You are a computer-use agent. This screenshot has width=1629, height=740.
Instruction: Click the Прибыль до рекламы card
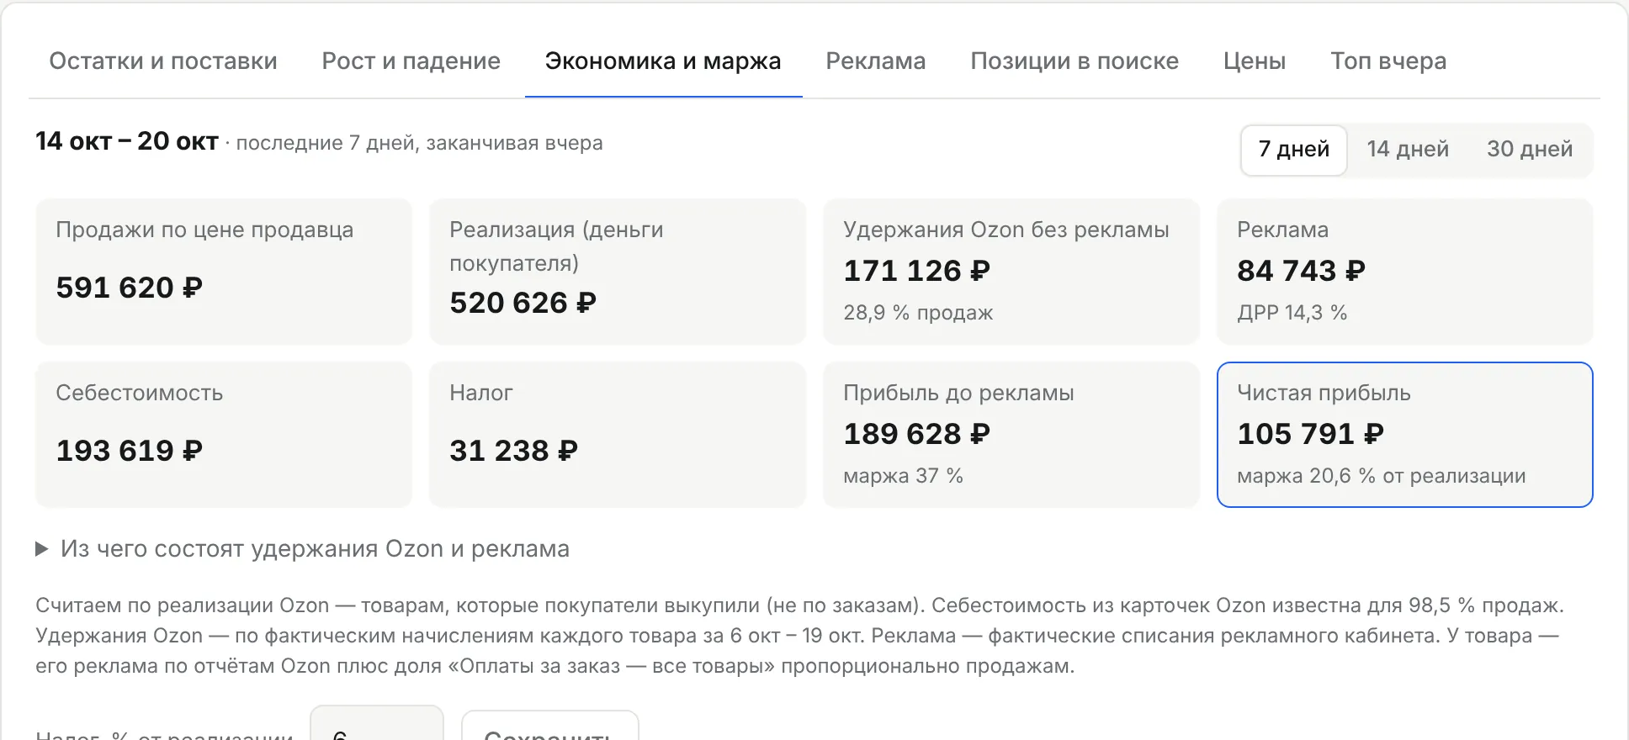(1011, 435)
